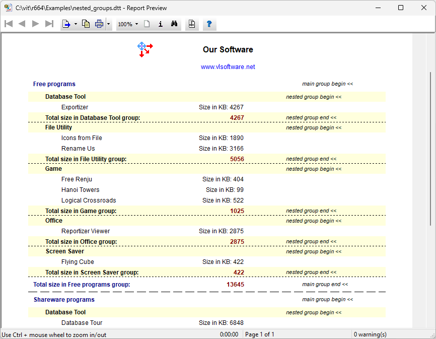Click the total value 5056
This screenshot has height=339, width=436.
click(x=237, y=159)
